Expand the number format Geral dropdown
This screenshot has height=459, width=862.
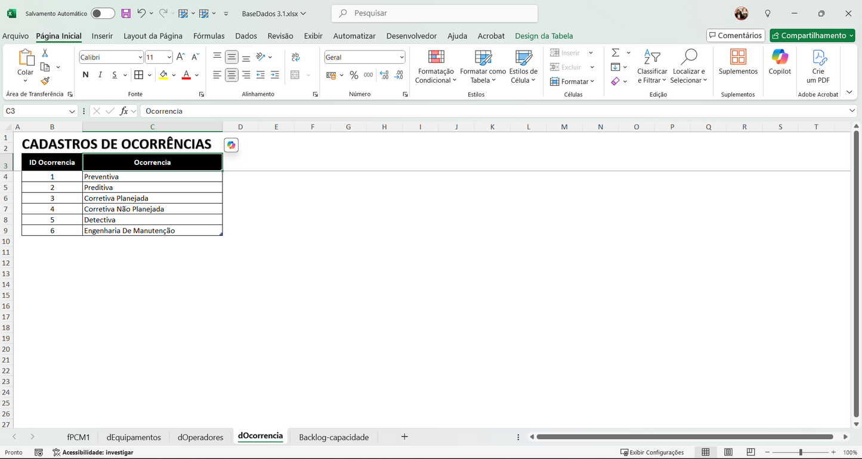point(401,58)
